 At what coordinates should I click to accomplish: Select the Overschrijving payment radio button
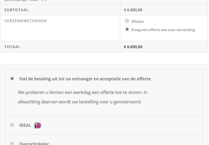[12, 144]
